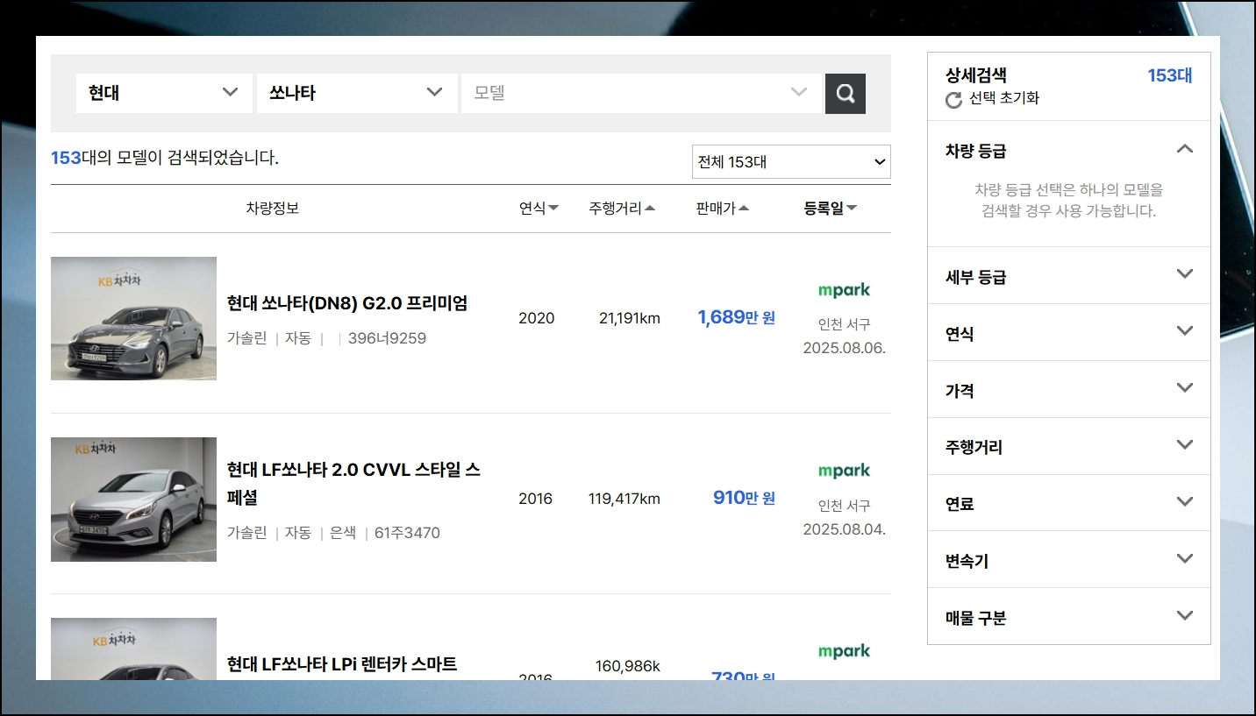Click the magnifier search button
1256x716 pixels.
pyautogui.click(x=845, y=94)
